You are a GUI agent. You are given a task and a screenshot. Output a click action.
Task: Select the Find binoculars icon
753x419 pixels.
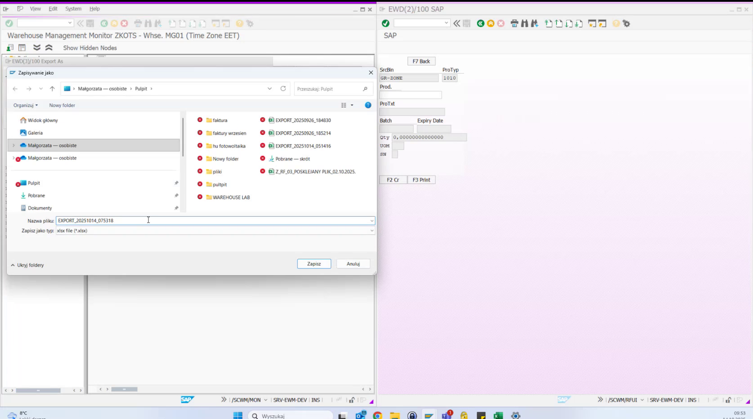(524, 23)
